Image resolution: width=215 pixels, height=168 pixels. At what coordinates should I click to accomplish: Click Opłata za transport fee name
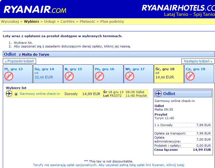[x=170, y=133]
